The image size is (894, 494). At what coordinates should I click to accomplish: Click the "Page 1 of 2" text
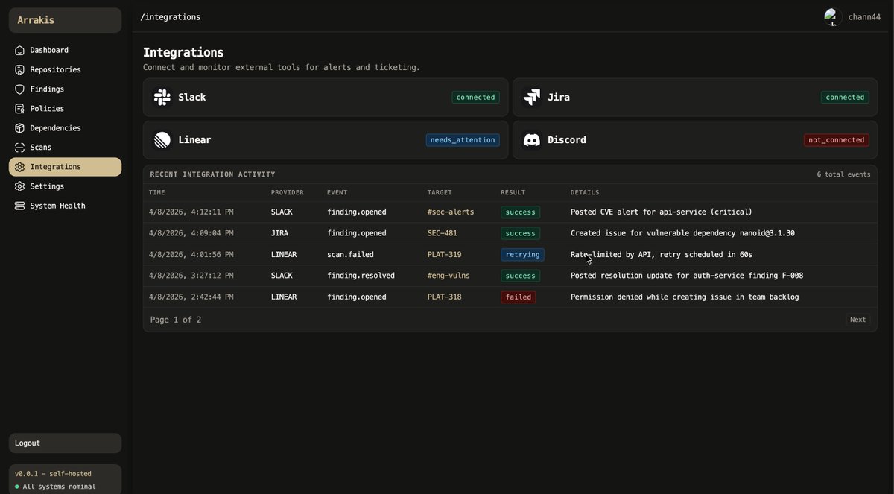point(176,320)
